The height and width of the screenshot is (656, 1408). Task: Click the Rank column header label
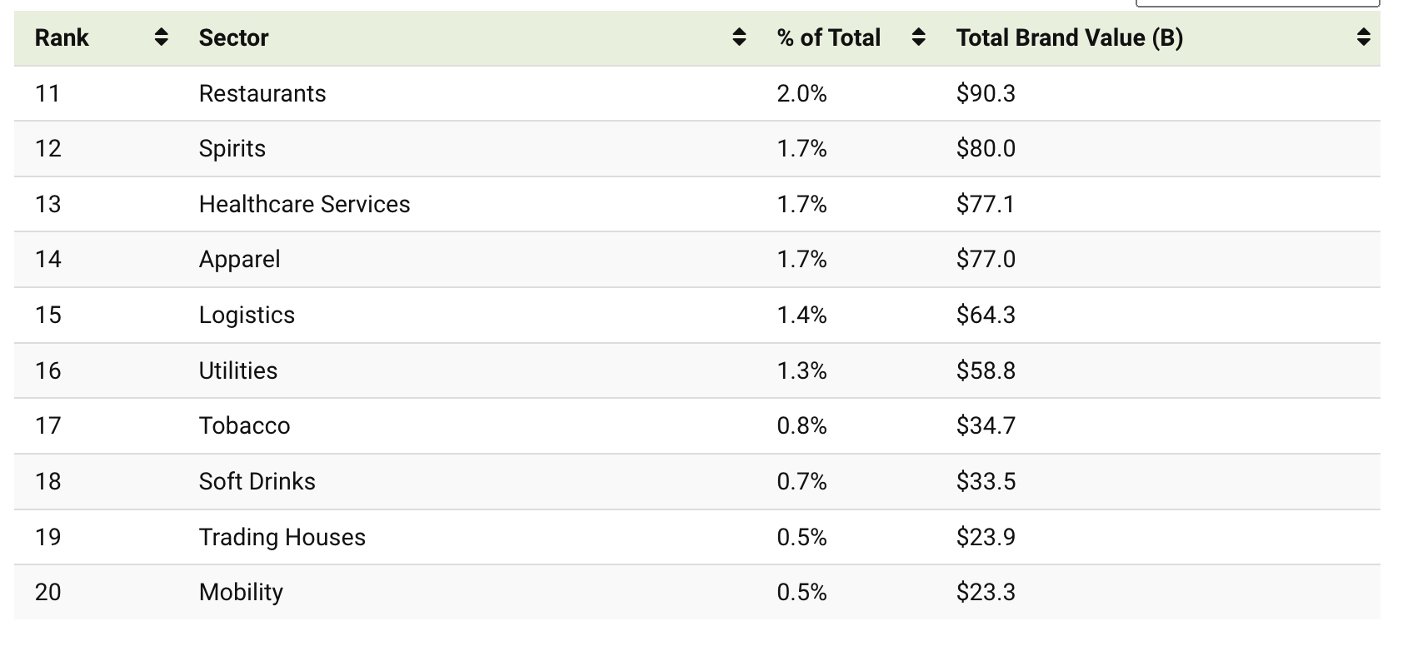pos(62,37)
